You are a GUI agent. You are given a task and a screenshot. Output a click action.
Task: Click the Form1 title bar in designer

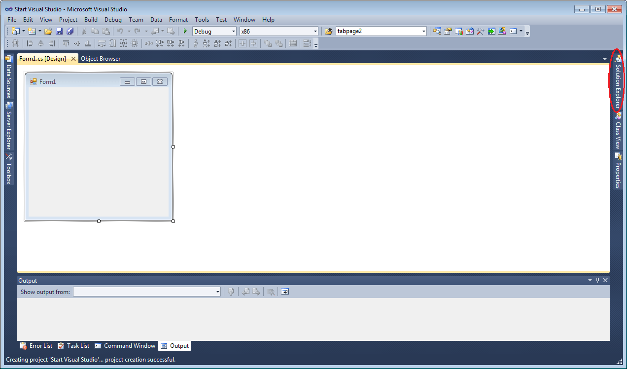(99, 81)
